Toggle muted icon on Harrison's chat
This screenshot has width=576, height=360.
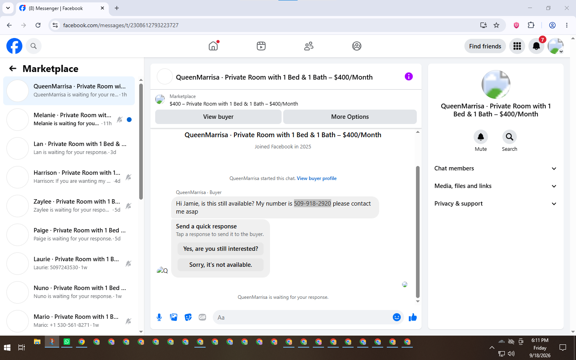pyautogui.click(x=128, y=177)
